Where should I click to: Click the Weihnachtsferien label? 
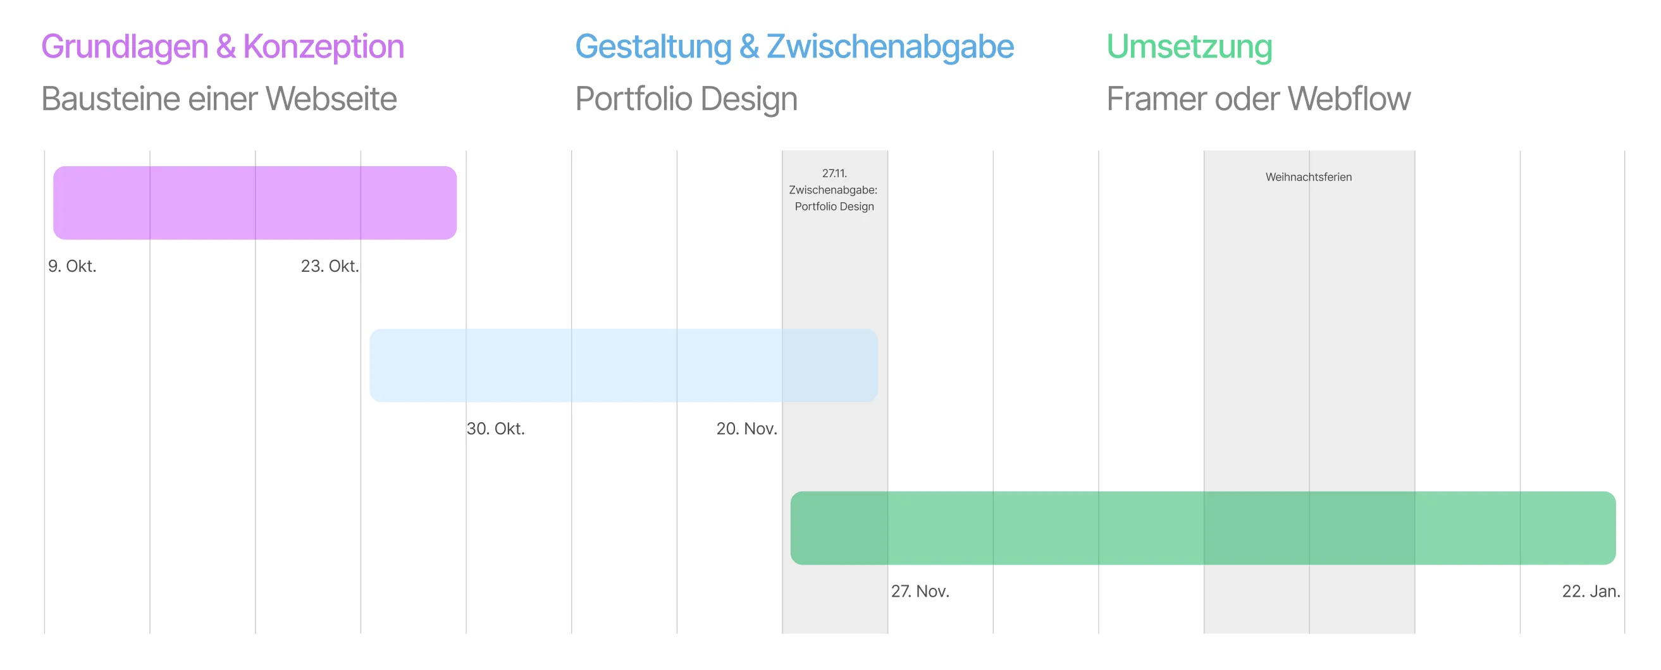(1308, 177)
